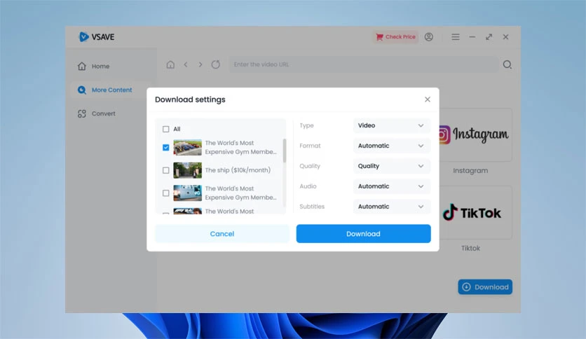
Task: Open Convert in the sidebar
Action: pyautogui.click(x=97, y=113)
